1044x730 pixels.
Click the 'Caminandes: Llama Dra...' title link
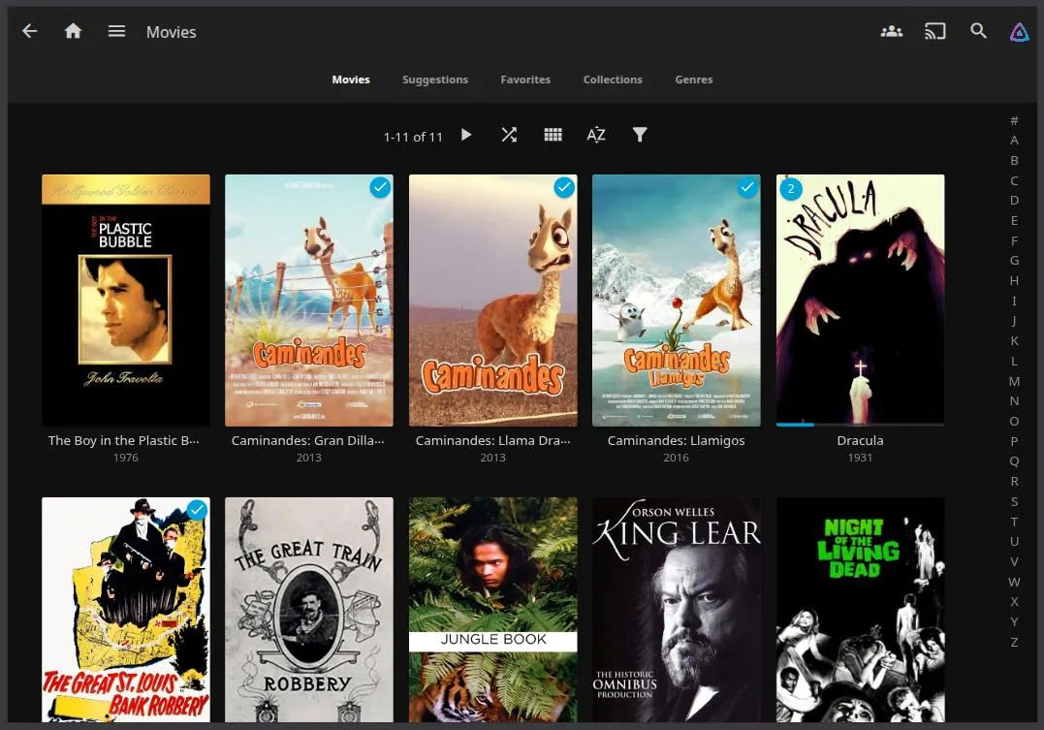tap(492, 440)
